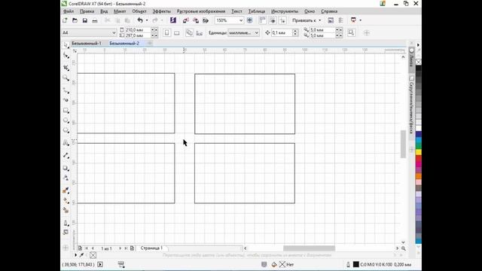Select the Freehand tool in toolbox
This screenshot has height=271, width=482.
pyautogui.click(x=66, y=90)
